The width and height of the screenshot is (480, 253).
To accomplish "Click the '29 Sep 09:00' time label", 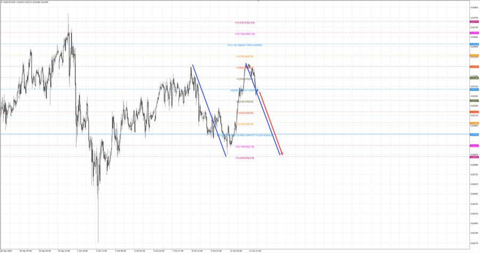I will 26,251.
